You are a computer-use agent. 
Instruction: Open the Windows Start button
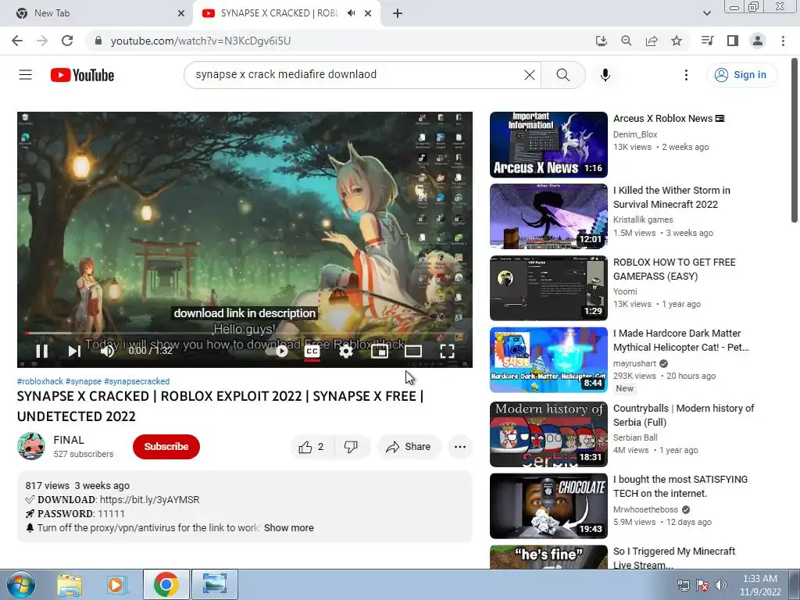click(x=20, y=584)
